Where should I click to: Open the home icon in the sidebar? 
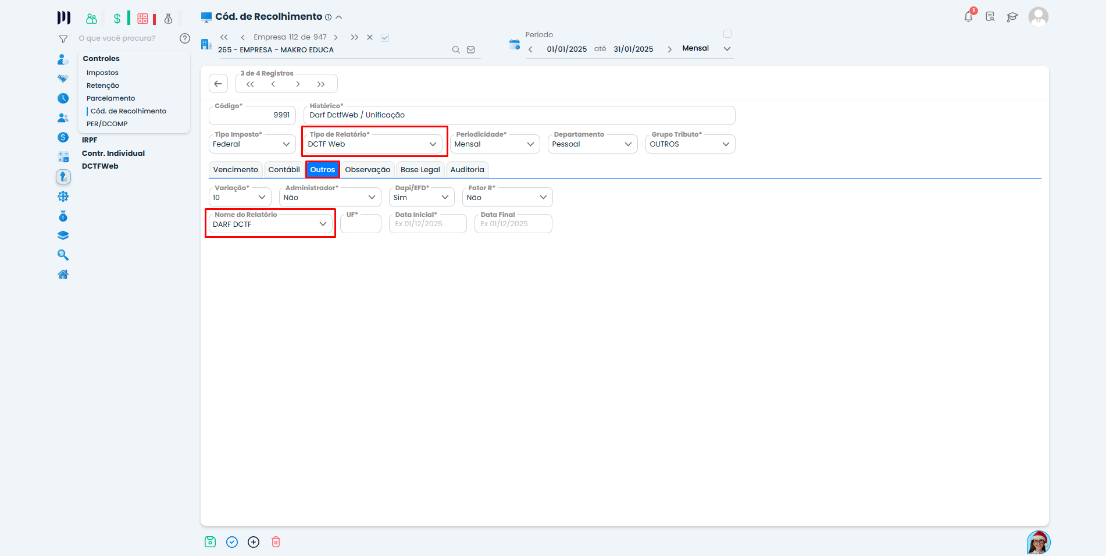[x=63, y=274]
